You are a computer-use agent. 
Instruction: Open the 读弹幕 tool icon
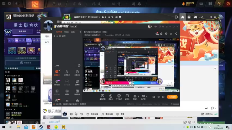pyautogui.click(x=77, y=82)
